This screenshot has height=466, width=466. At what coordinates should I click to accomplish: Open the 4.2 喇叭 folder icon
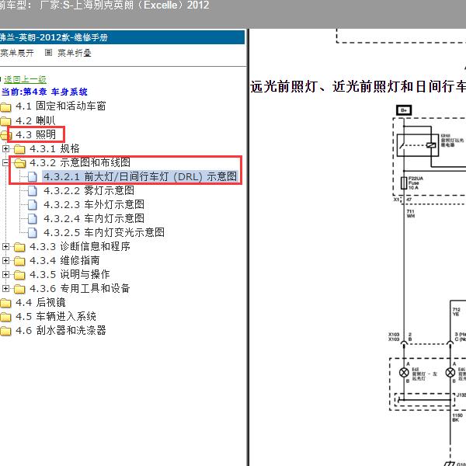click(5, 121)
